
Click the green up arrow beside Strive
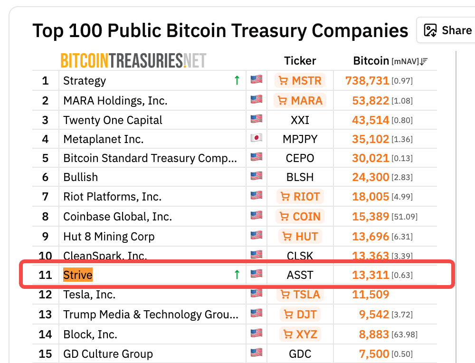tap(236, 274)
